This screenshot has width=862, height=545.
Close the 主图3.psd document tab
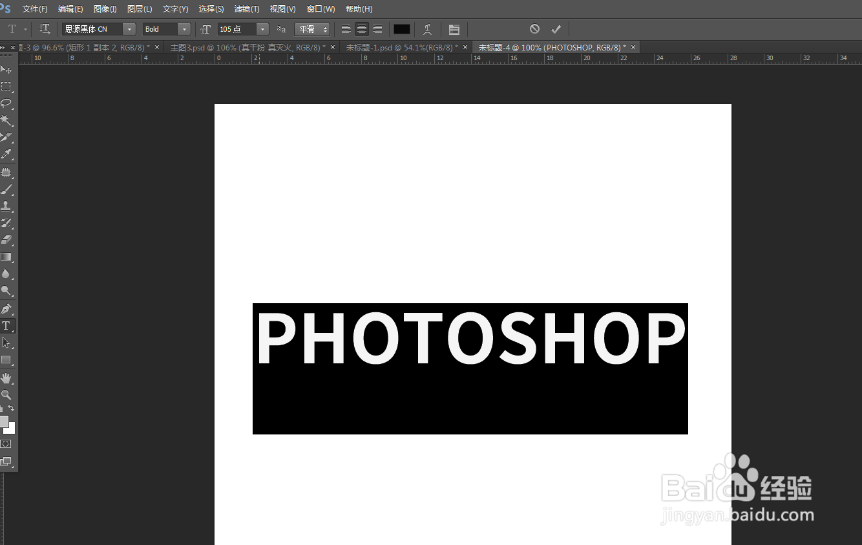pos(333,47)
